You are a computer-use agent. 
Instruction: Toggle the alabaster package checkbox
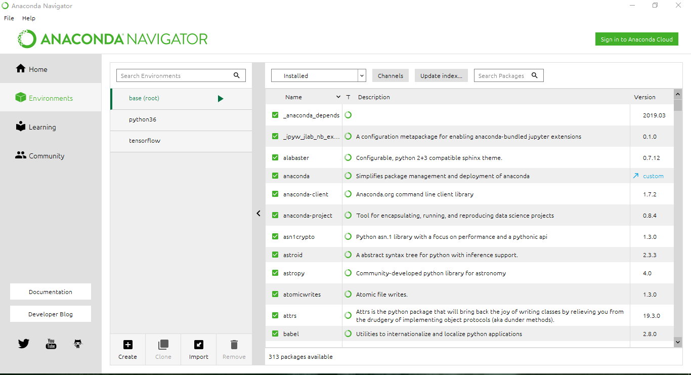[x=275, y=157]
